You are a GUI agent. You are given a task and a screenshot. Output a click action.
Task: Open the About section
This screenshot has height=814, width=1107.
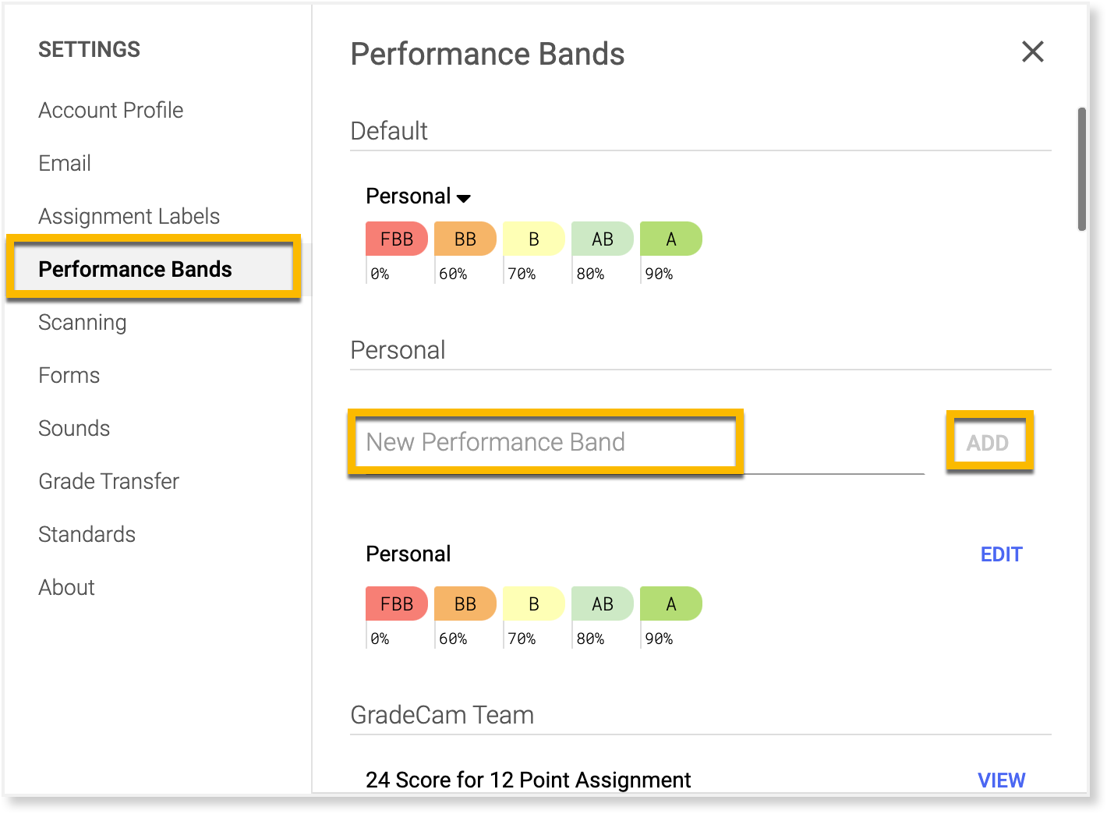(x=66, y=588)
